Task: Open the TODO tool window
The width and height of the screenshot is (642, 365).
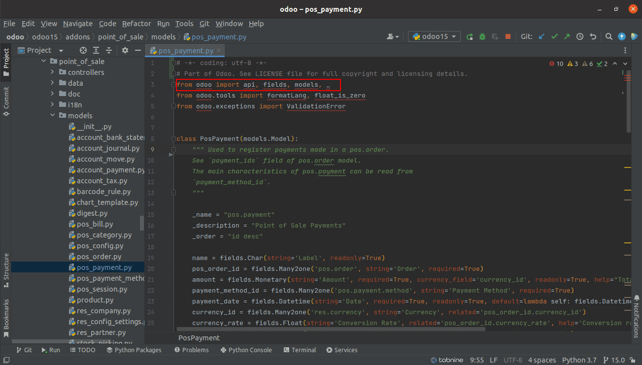Action: coord(83,350)
